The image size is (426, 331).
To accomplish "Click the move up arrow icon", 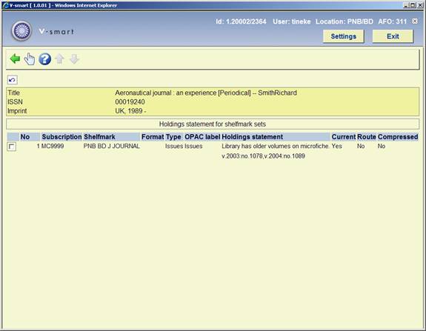I will [x=60, y=59].
